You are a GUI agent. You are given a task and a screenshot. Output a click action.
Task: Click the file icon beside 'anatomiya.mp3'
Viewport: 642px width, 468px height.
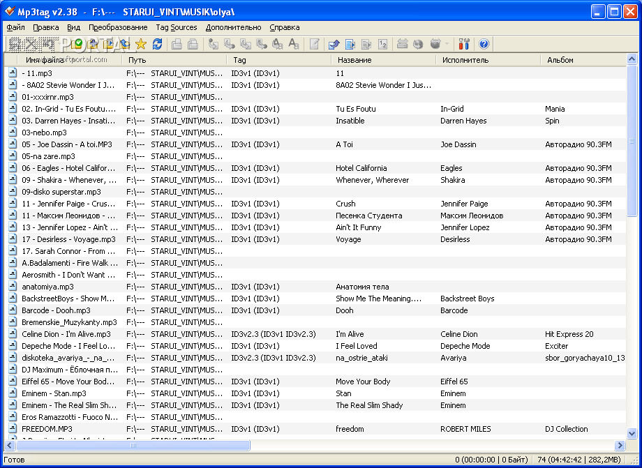(x=13, y=287)
